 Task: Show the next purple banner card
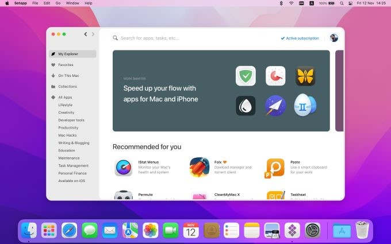[x=339, y=91]
